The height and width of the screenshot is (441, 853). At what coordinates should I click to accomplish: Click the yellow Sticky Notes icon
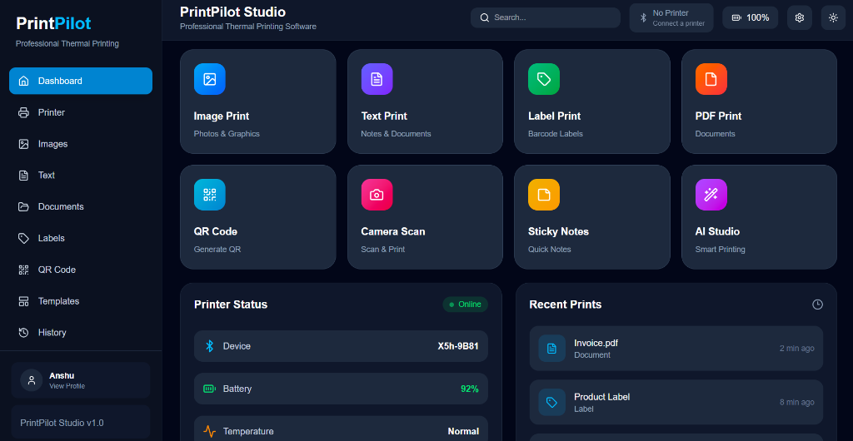coord(543,195)
